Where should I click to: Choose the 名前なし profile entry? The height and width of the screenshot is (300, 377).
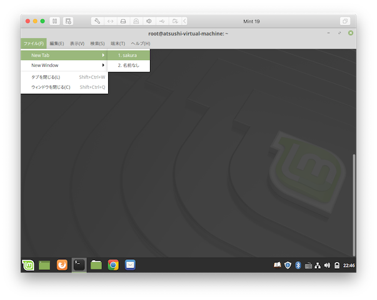128,65
